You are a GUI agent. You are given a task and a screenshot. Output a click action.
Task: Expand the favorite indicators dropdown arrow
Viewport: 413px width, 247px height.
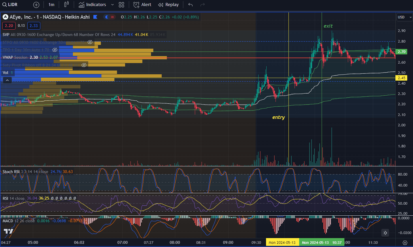pyautogui.click(x=112, y=5)
